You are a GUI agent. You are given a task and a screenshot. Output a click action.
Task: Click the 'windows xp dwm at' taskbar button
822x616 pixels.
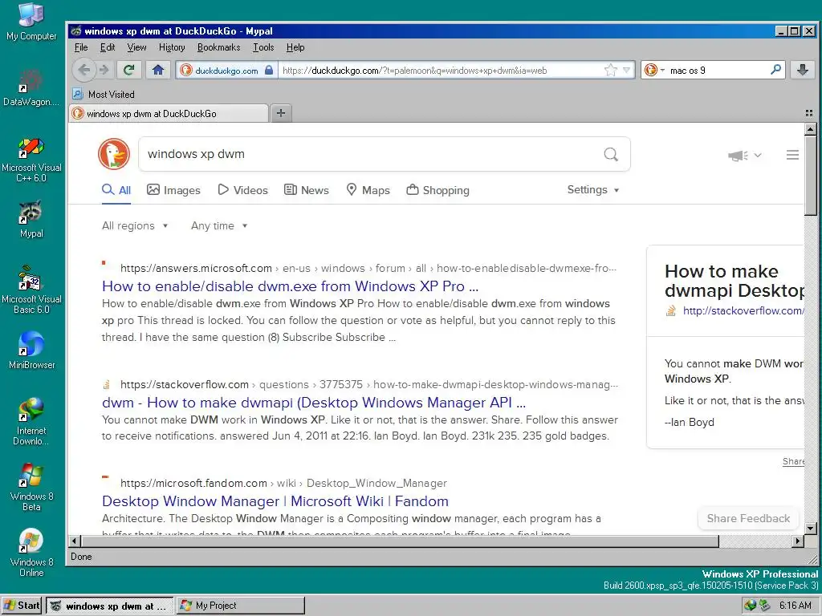pos(109,606)
